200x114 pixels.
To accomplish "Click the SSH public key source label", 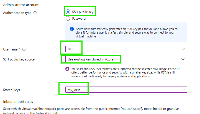I will click(x=19, y=59).
